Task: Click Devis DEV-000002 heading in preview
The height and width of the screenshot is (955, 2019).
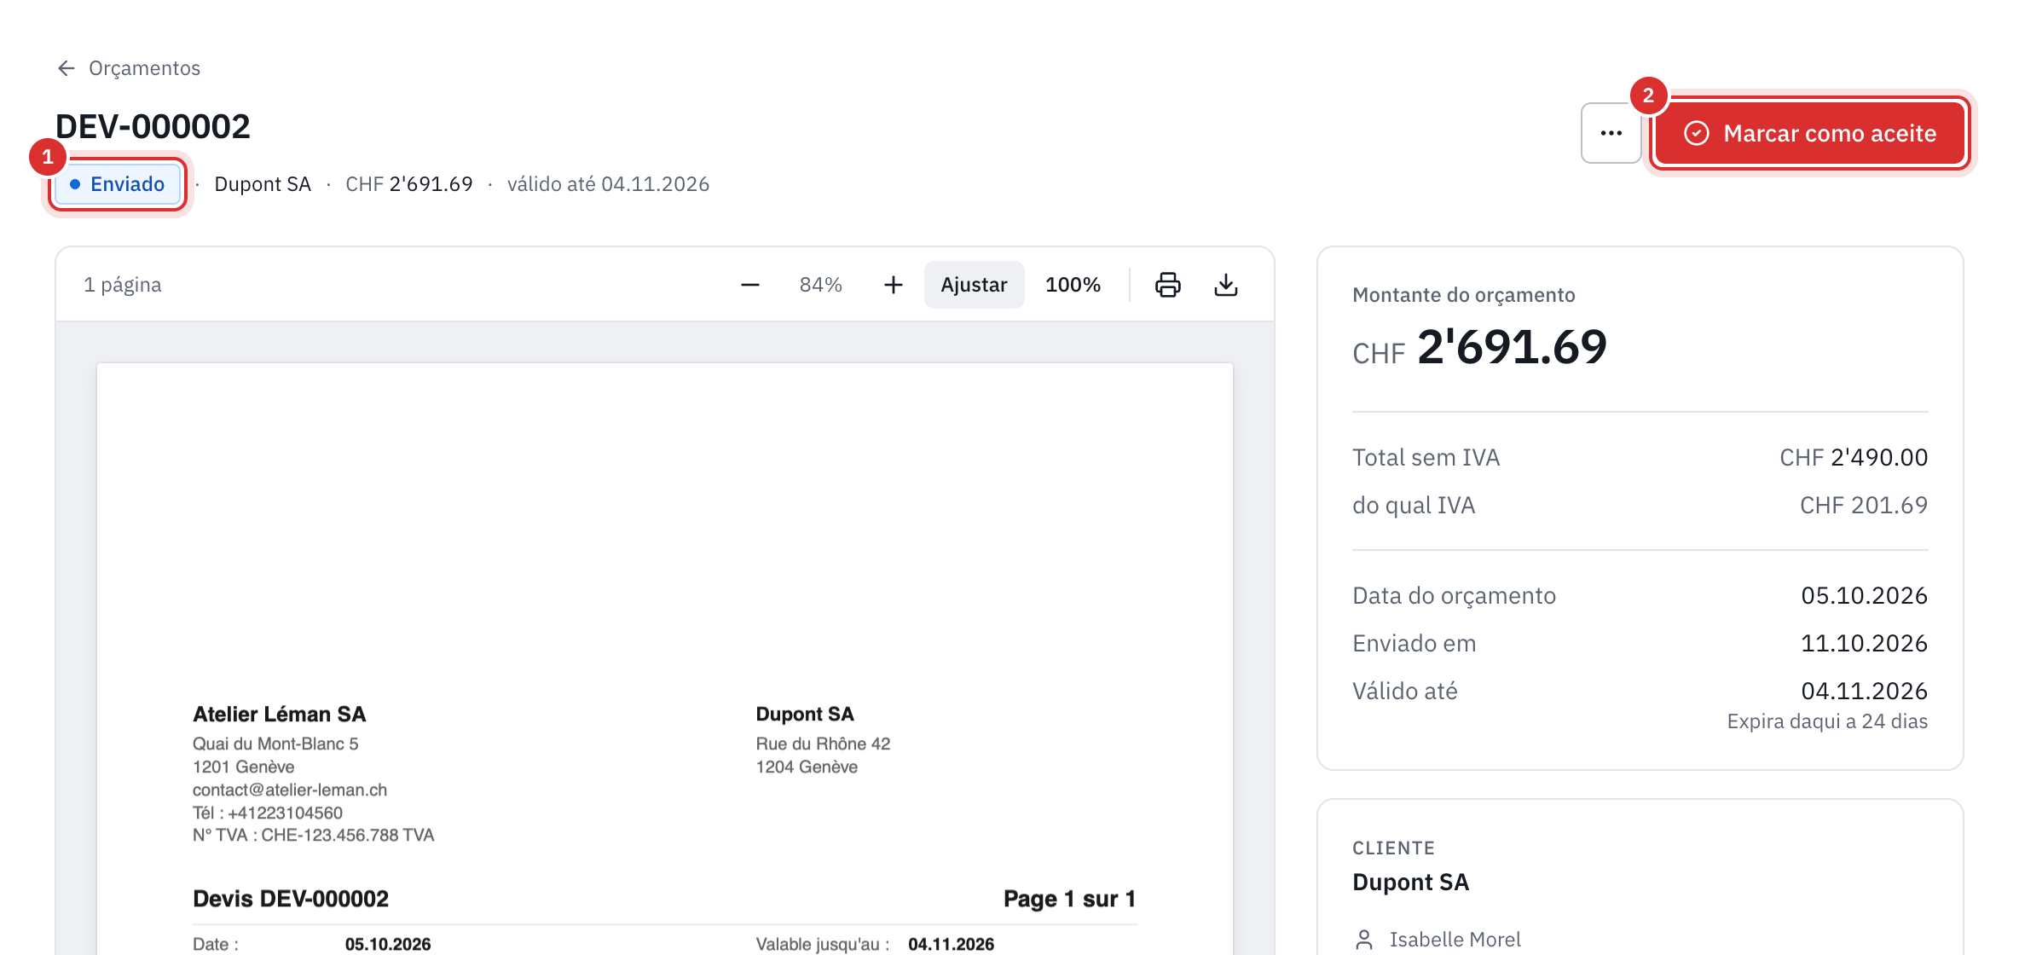Action: (291, 899)
